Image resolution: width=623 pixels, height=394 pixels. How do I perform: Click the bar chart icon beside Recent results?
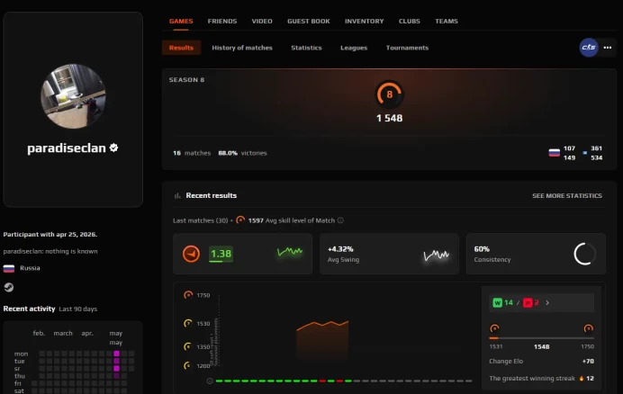tap(177, 195)
